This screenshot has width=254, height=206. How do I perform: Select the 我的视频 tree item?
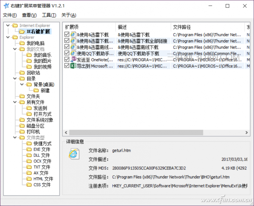pyautogui.click(x=42, y=67)
